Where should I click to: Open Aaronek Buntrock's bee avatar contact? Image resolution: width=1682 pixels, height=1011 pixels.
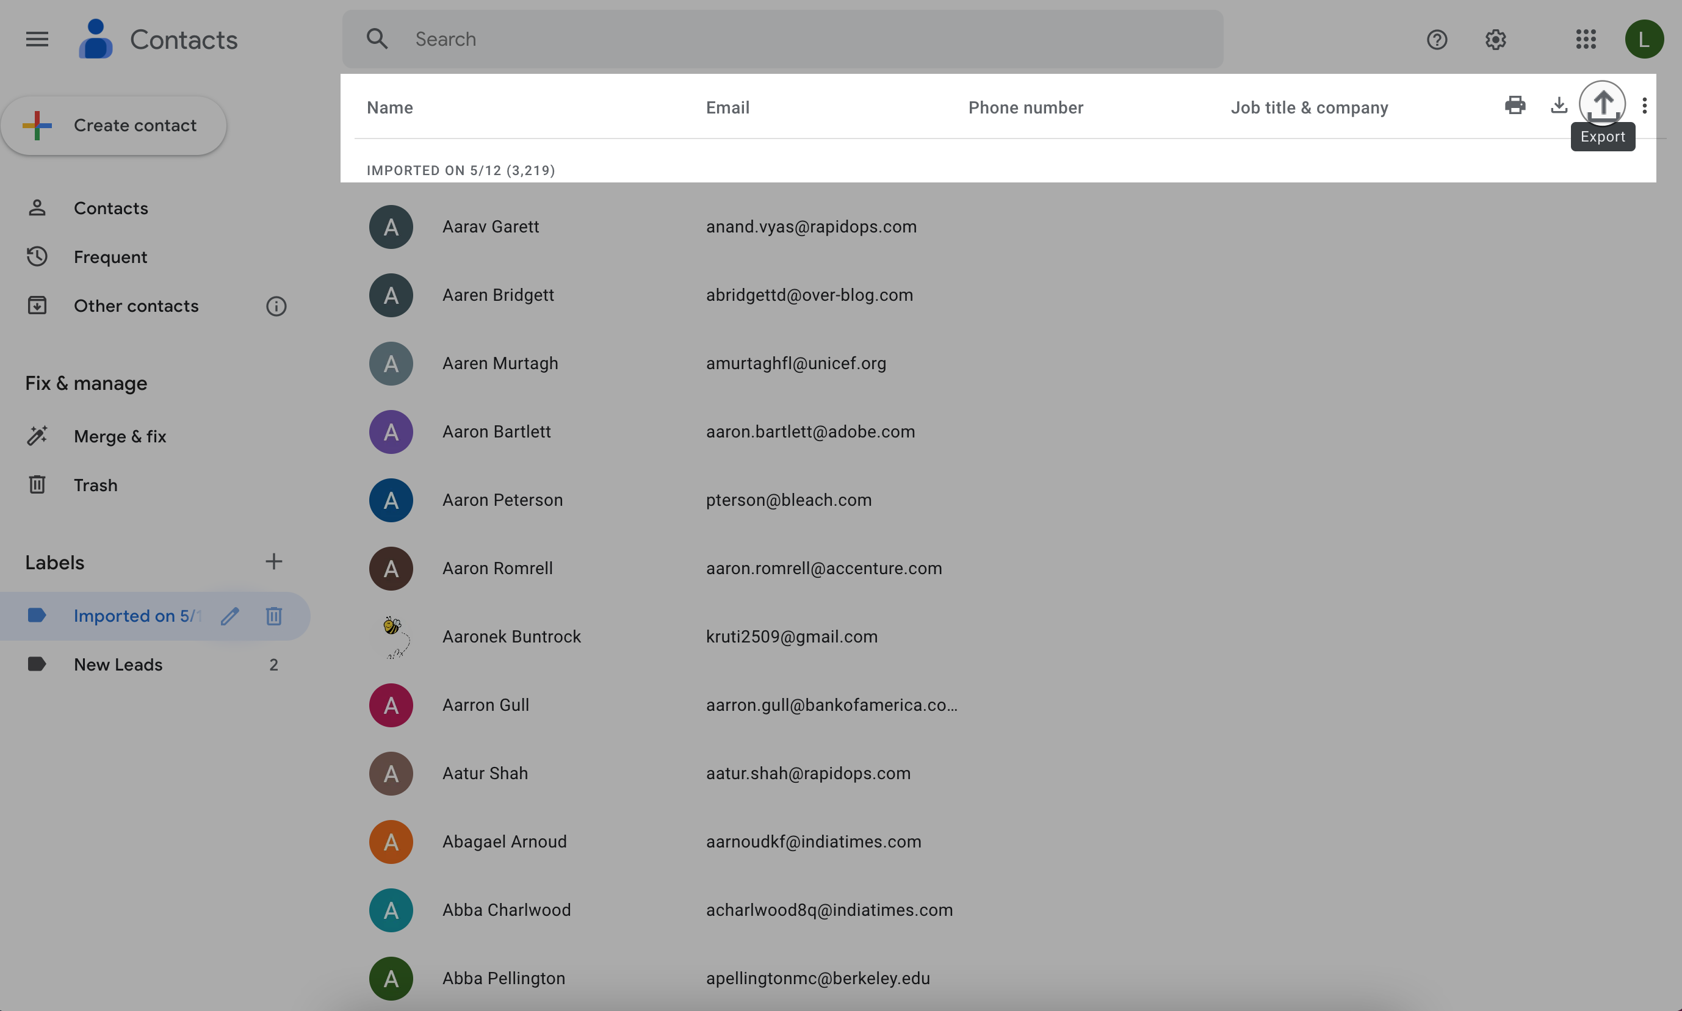[x=391, y=637]
